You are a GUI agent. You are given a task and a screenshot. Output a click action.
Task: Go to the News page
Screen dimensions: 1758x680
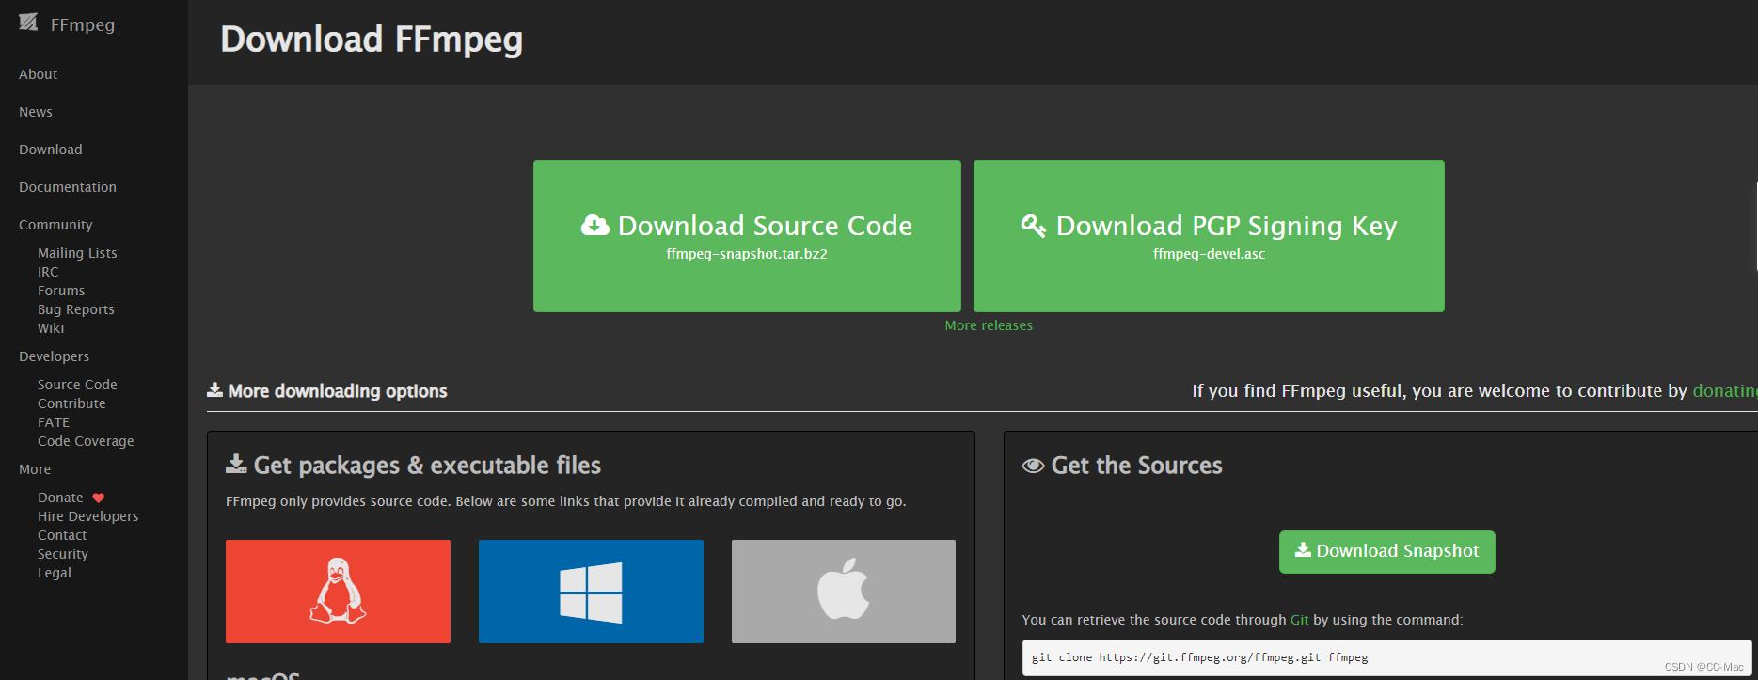[36, 112]
